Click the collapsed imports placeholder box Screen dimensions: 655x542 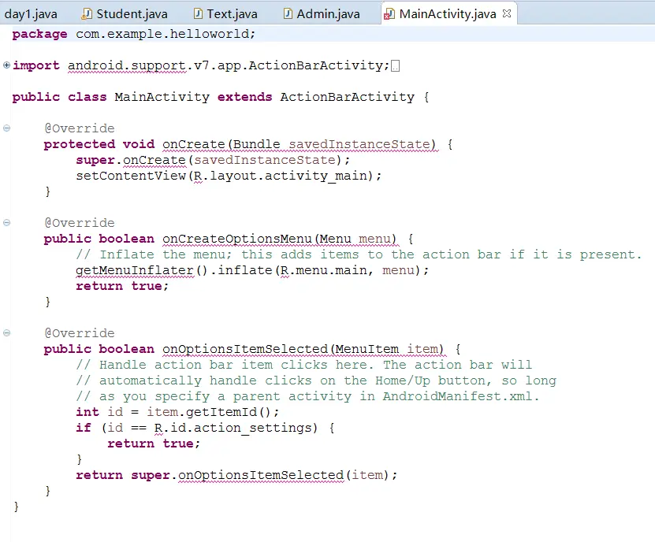click(395, 66)
